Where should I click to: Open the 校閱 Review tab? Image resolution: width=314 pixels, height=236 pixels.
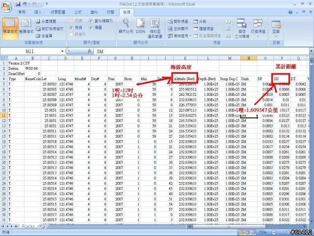pos(110,12)
